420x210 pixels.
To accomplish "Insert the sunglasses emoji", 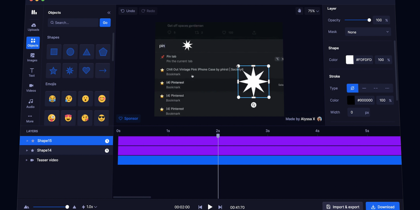I will [102, 118].
